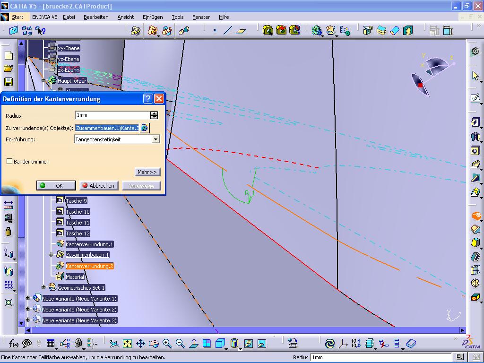This screenshot has height=363, width=484.
Task: Open the Tools menu
Action: [x=178, y=17]
